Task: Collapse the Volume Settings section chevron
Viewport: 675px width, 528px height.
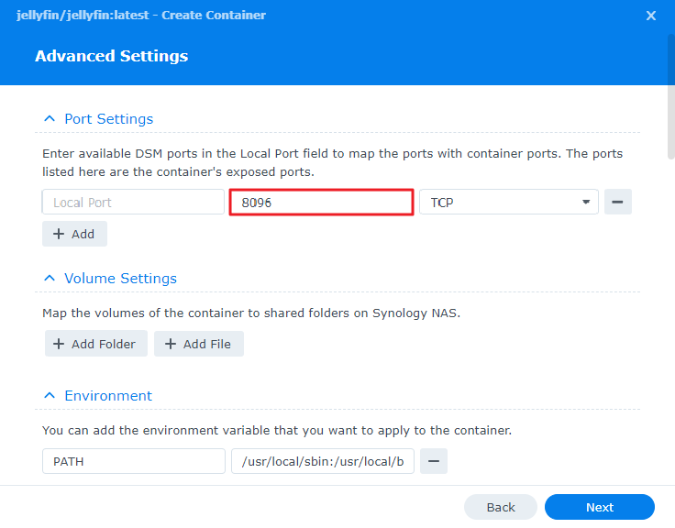Action: (x=50, y=279)
